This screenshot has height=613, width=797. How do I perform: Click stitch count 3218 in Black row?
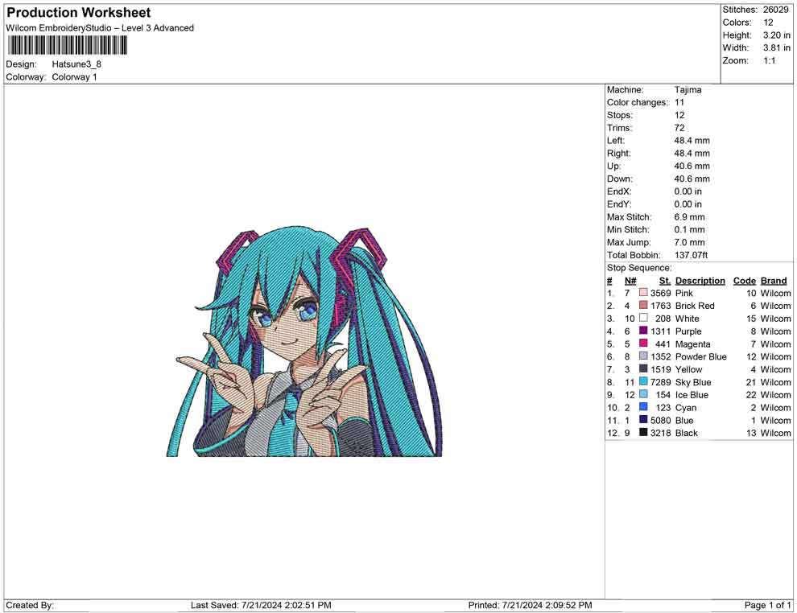tap(661, 433)
